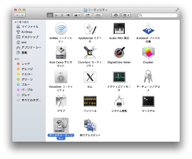This screenshot has width=192, height=159.
Task: Switch to Cover Flow view mode
Action: pyautogui.click(x=68, y=15)
